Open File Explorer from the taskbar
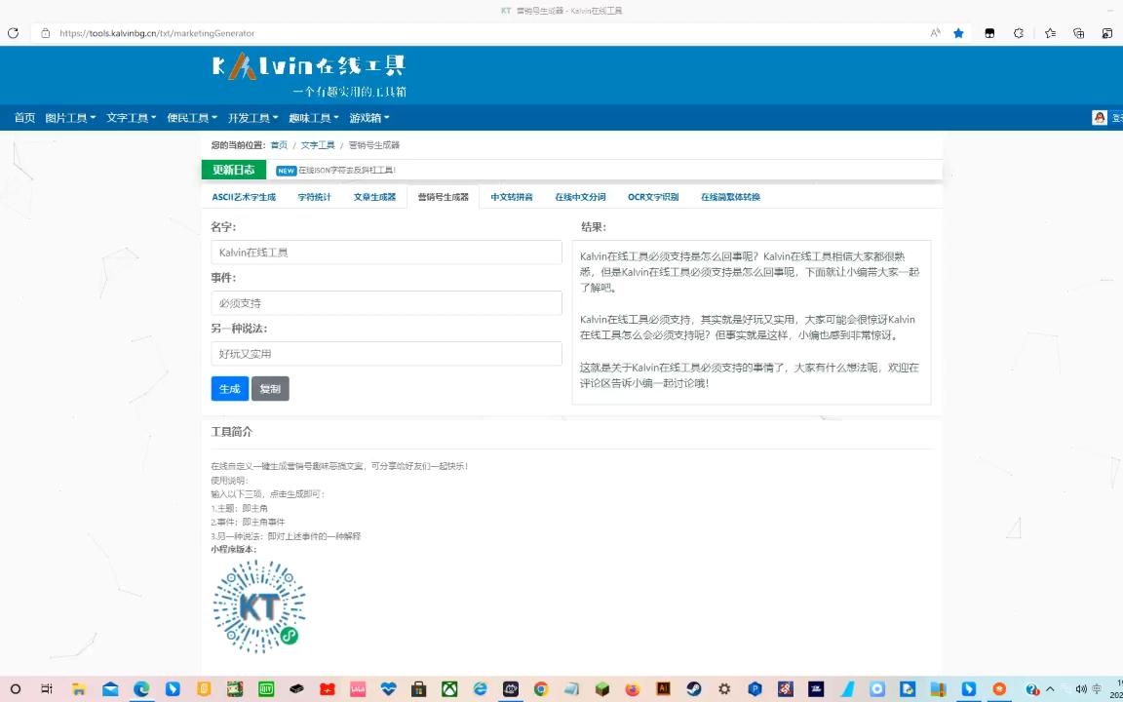This screenshot has width=1123, height=702. pyautogui.click(x=78, y=689)
